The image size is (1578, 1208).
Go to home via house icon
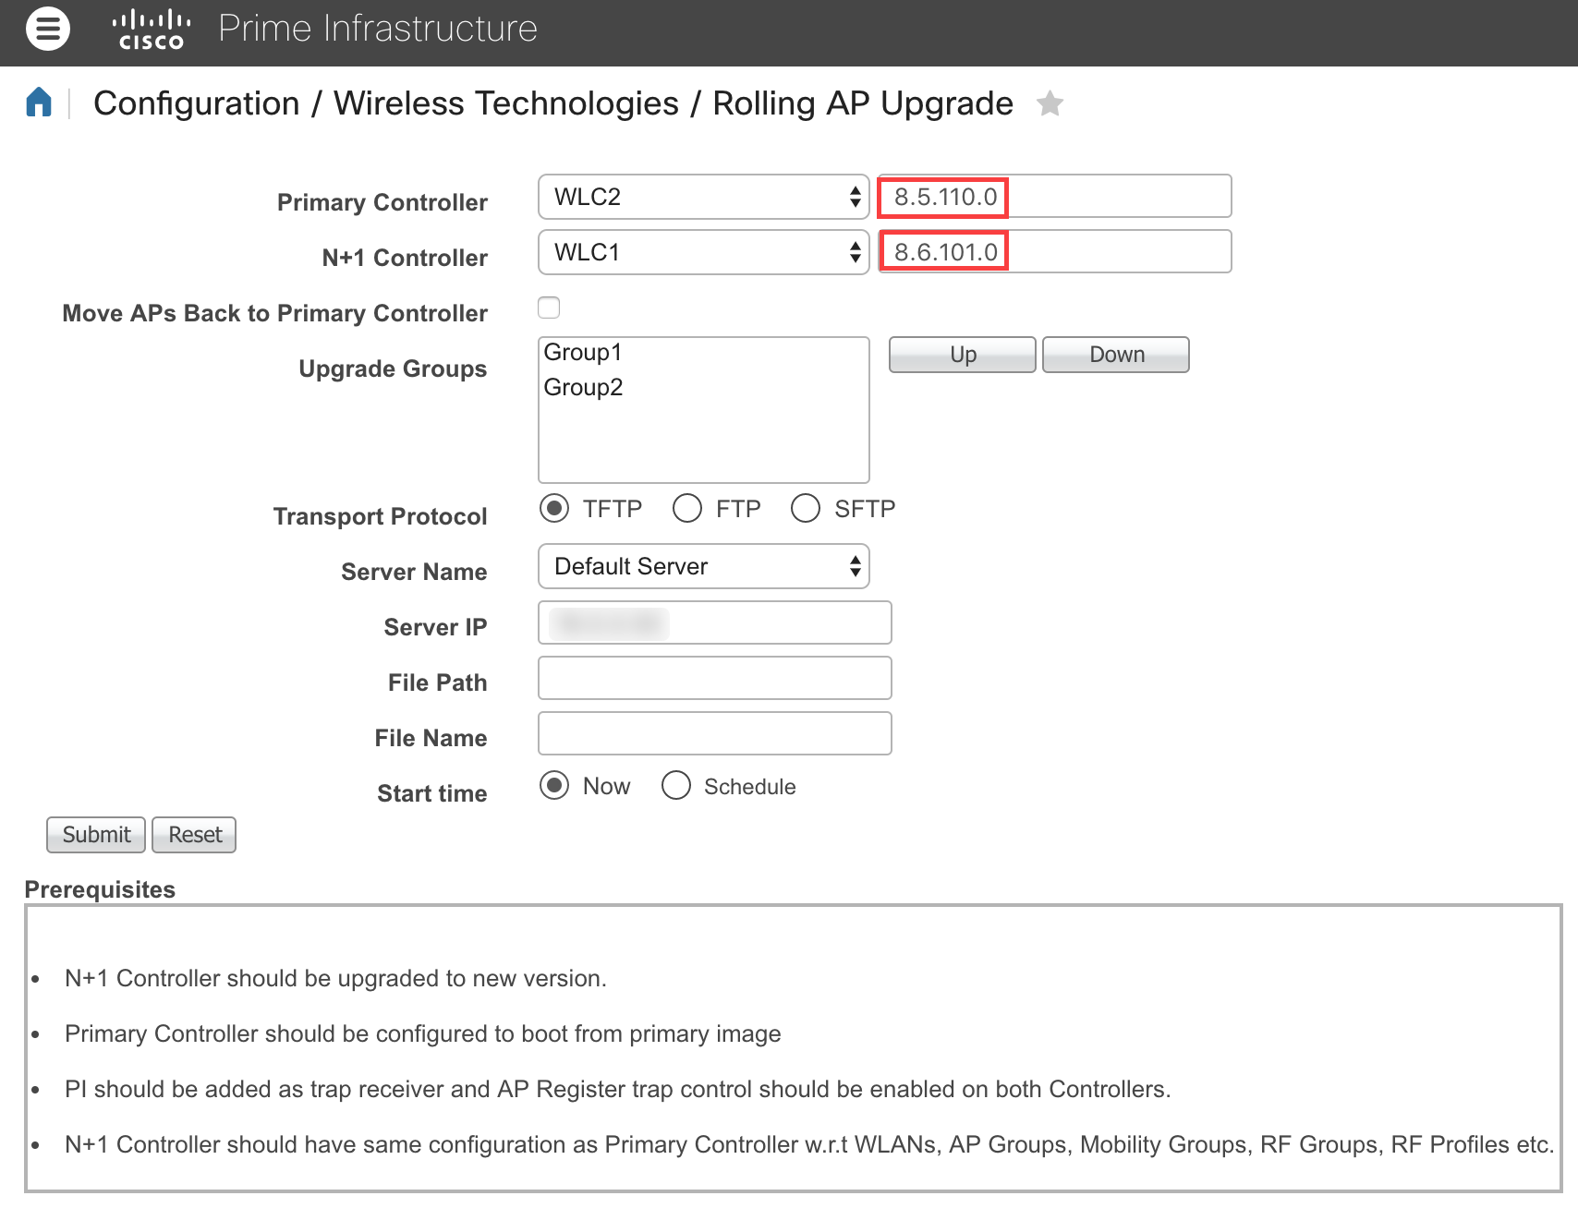click(39, 103)
